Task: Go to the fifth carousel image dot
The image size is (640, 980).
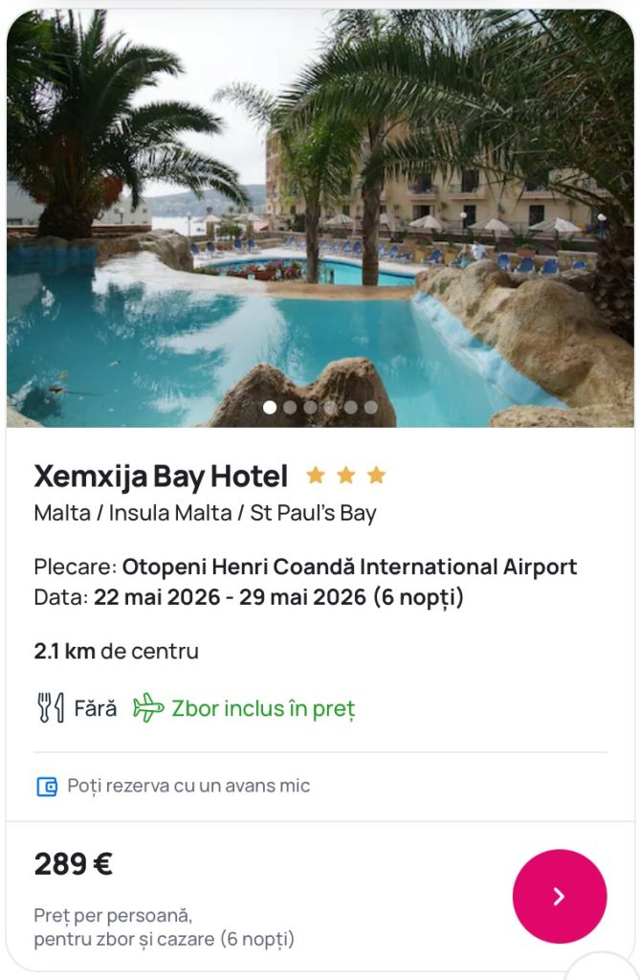Action: [x=350, y=407]
